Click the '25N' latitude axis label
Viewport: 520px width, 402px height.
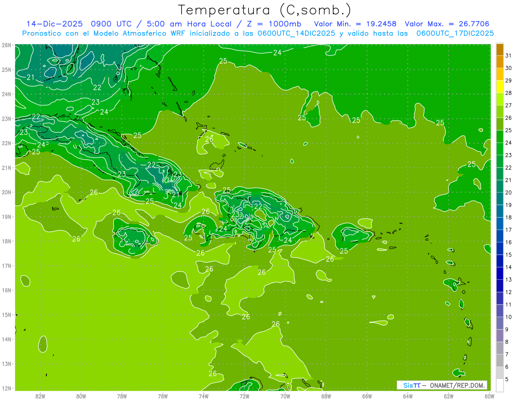pyautogui.click(x=6, y=69)
